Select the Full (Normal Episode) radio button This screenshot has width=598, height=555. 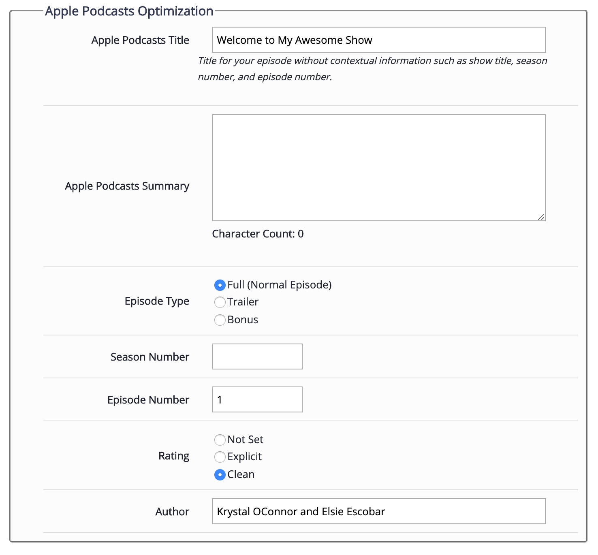(x=220, y=285)
